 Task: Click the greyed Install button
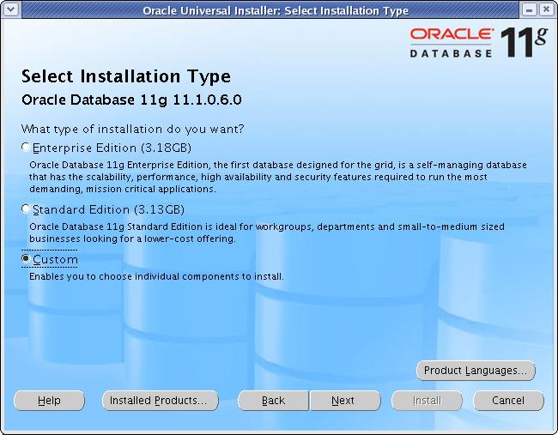[427, 401]
